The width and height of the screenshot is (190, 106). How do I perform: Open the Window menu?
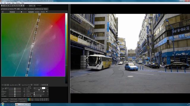18,3
